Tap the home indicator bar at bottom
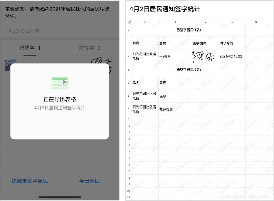The image size is (274, 201). pyautogui.click(x=60, y=197)
